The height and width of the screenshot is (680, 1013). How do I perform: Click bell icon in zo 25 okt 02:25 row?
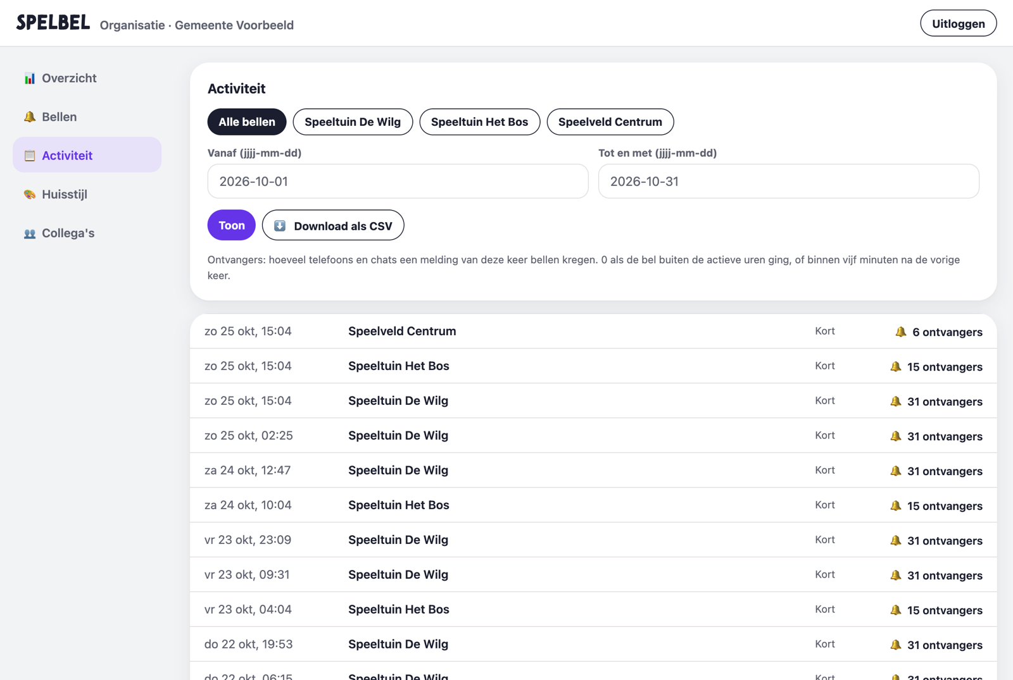point(896,436)
